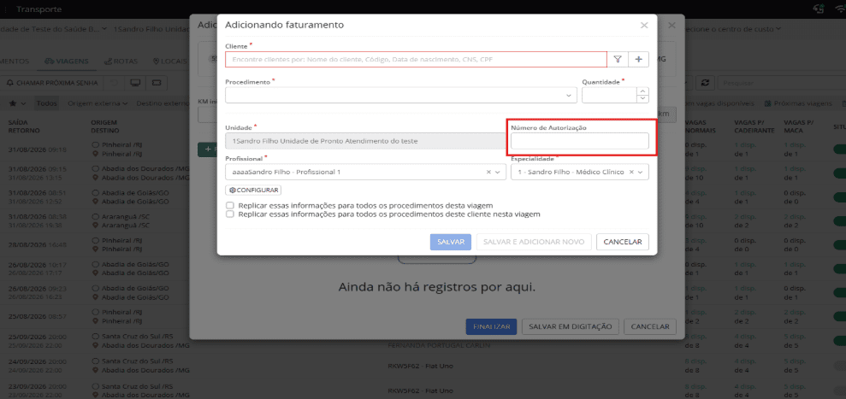Open the centro de custo dropdown
Screen dimensions: 846x399
pos(731,28)
